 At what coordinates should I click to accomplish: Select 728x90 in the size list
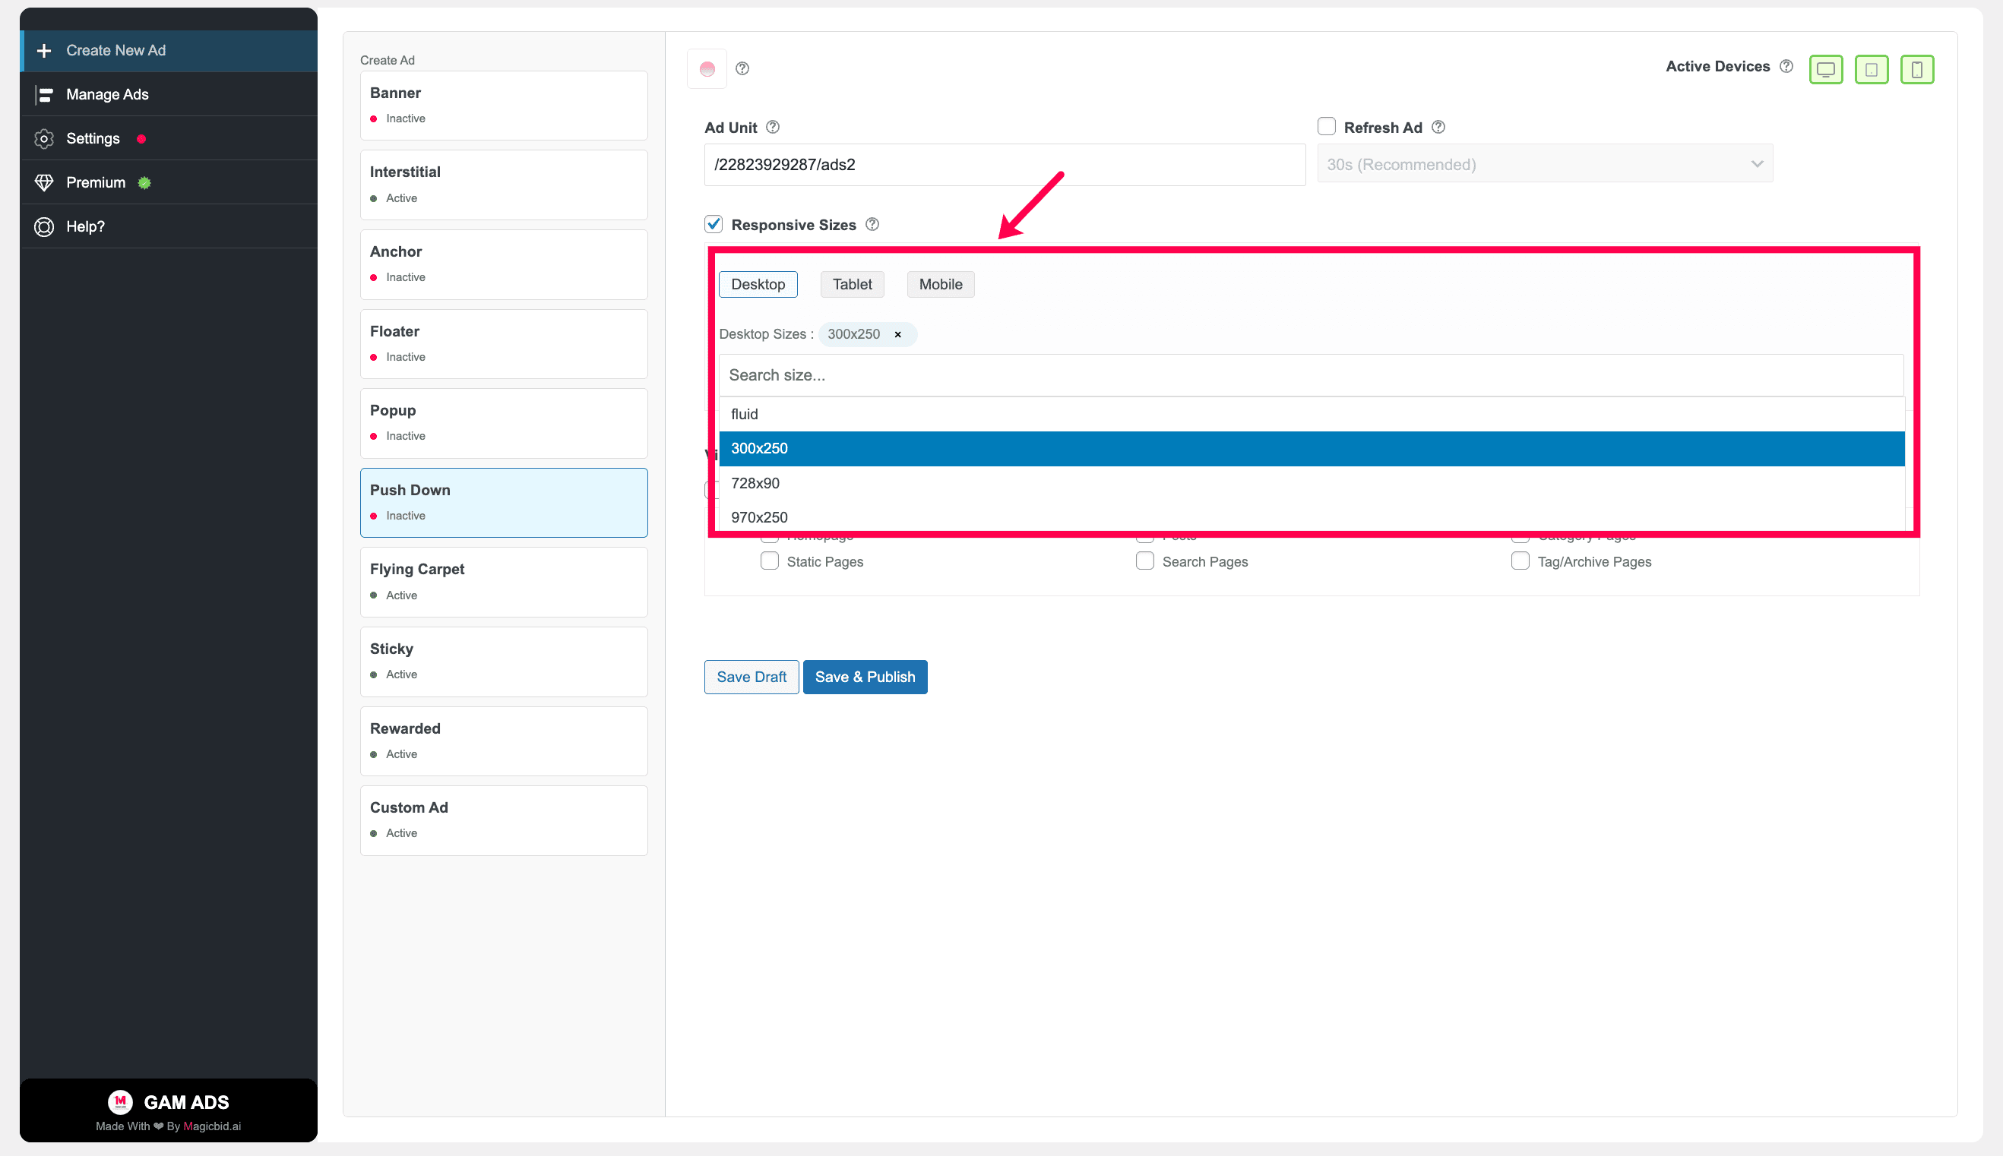point(1312,484)
